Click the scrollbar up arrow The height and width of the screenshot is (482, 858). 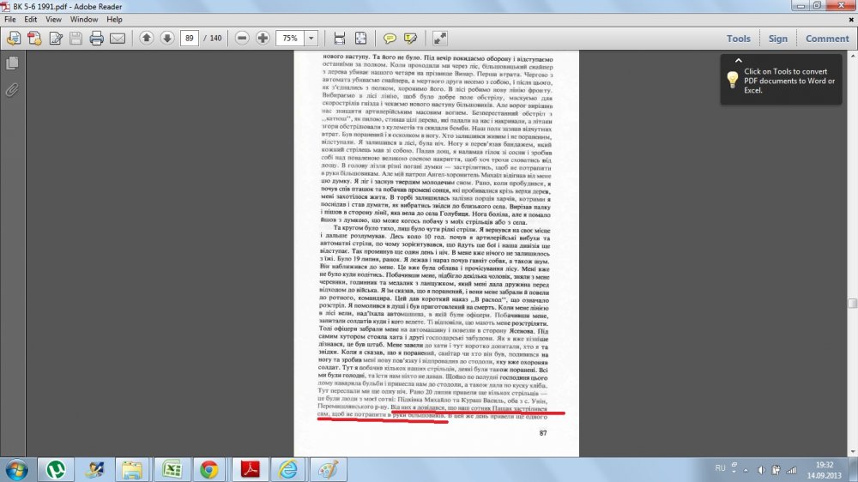(853, 56)
